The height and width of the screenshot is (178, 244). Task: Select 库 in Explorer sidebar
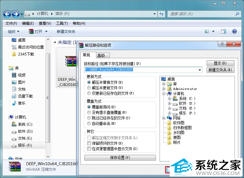click(x=14, y=68)
